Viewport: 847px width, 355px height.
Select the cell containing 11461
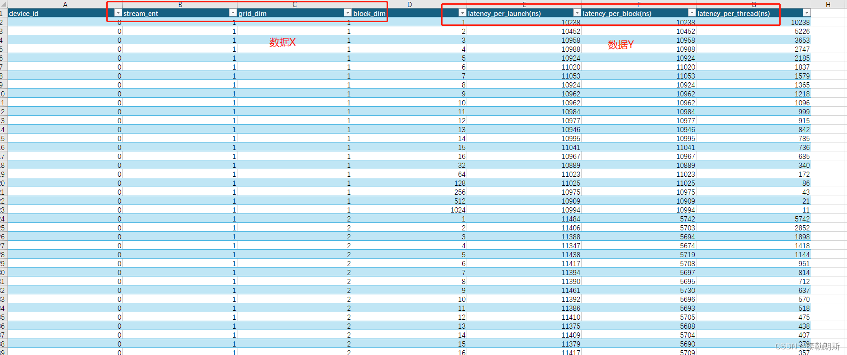click(524, 290)
